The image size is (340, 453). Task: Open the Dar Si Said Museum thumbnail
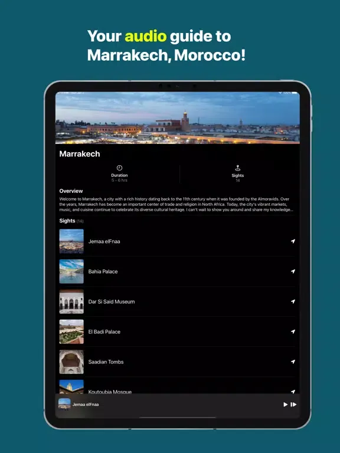(x=71, y=301)
